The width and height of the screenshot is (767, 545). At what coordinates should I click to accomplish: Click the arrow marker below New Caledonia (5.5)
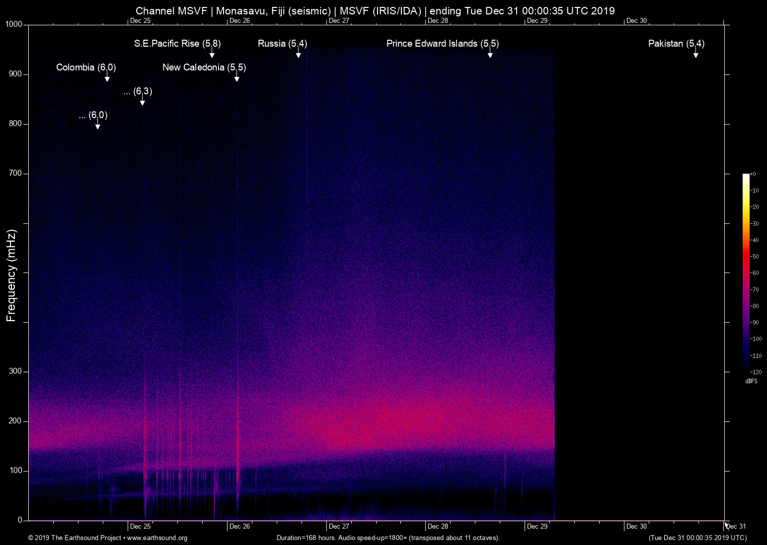[237, 77]
